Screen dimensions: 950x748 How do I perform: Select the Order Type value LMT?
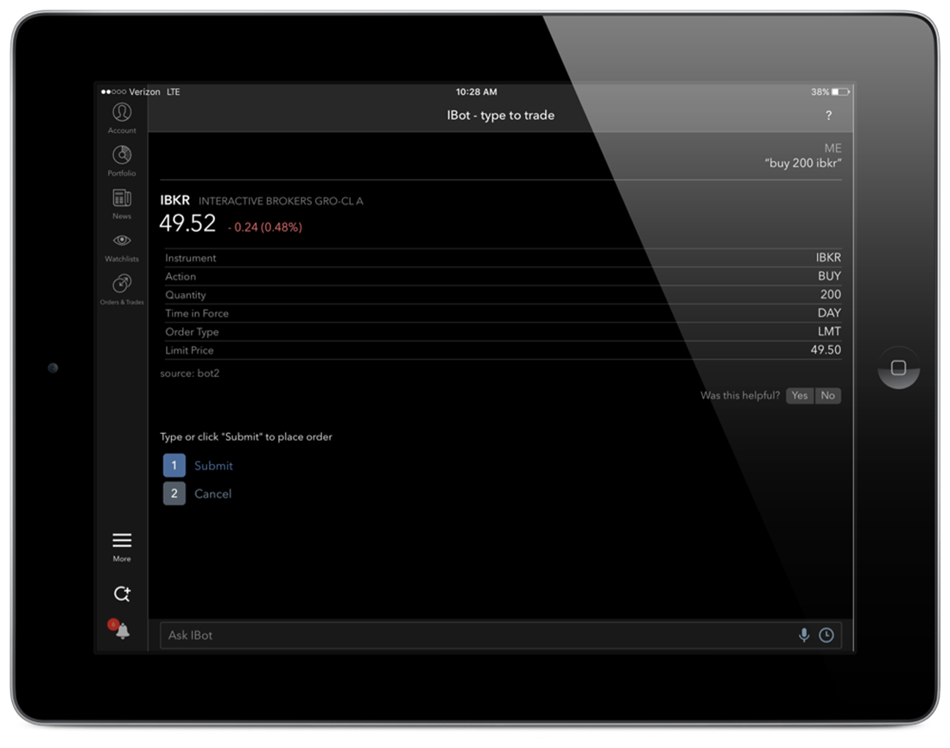829,331
